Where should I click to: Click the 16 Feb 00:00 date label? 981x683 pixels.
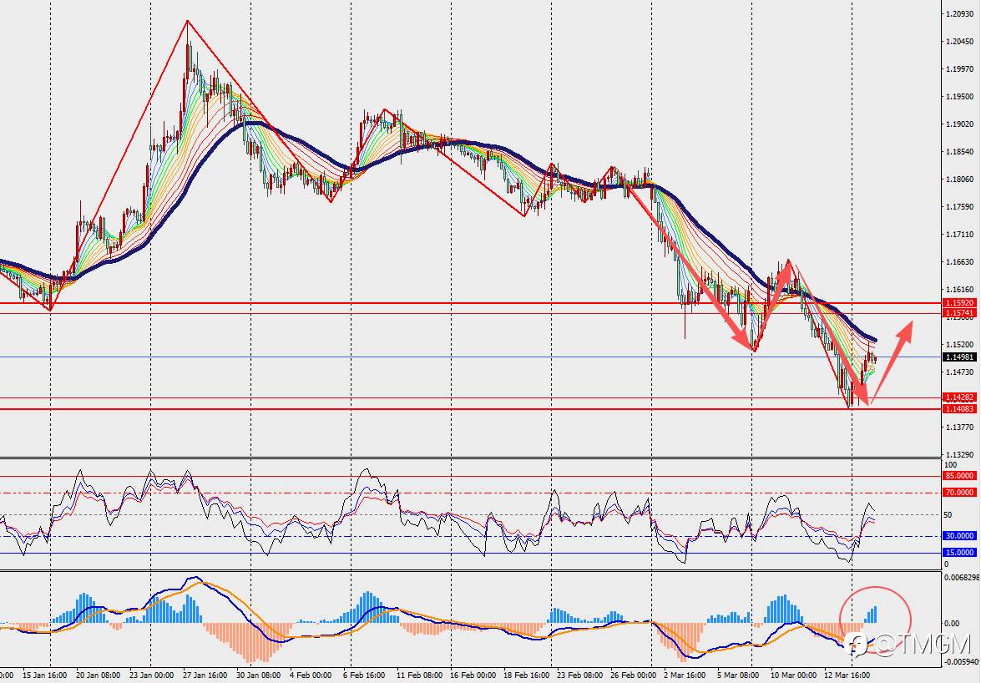(x=473, y=675)
